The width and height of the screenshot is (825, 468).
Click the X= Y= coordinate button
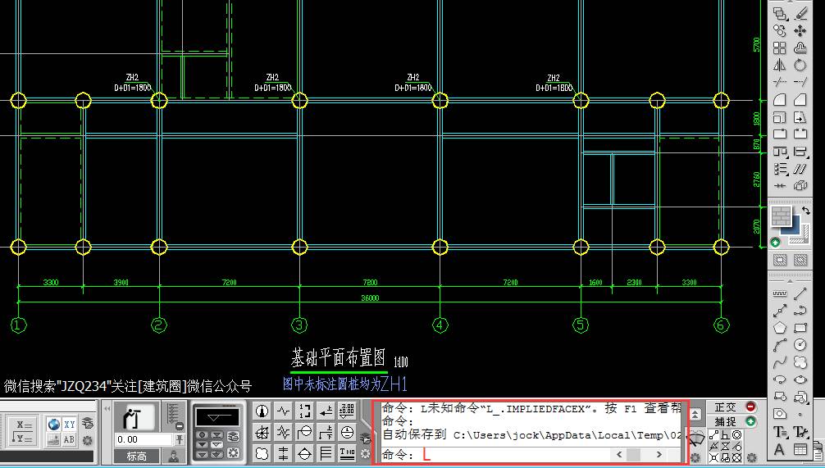pos(23,431)
